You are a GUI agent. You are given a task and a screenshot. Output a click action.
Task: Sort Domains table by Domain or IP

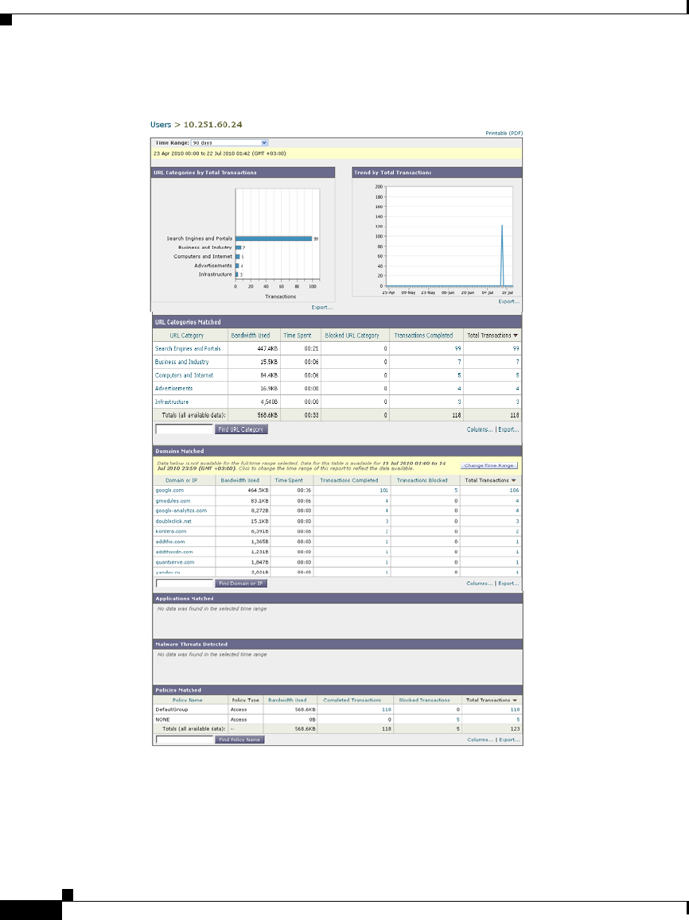tap(181, 480)
